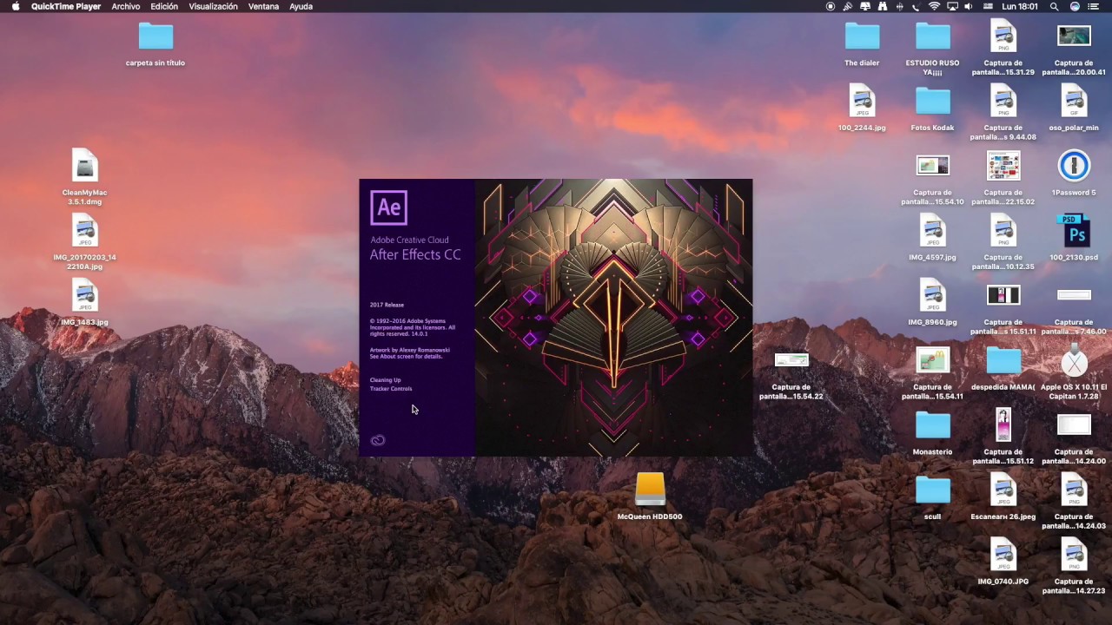Select the Monasterio folder
The image size is (1112, 625).
click(x=932, y=425)
